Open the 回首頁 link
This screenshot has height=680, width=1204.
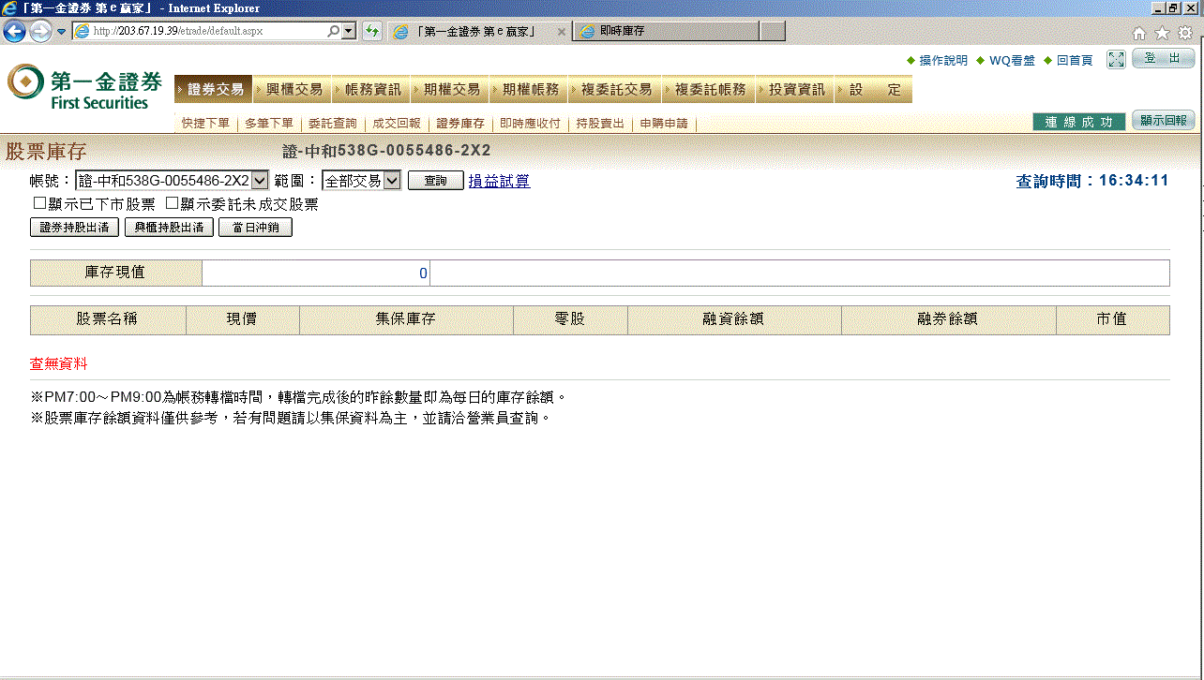coord(1075,61)
